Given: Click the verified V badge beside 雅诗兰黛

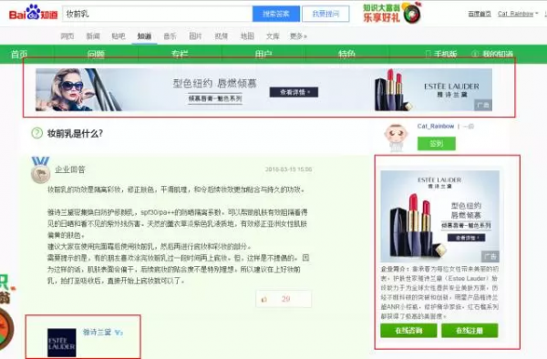Looking at the screenshot, I should coord(119,333).
